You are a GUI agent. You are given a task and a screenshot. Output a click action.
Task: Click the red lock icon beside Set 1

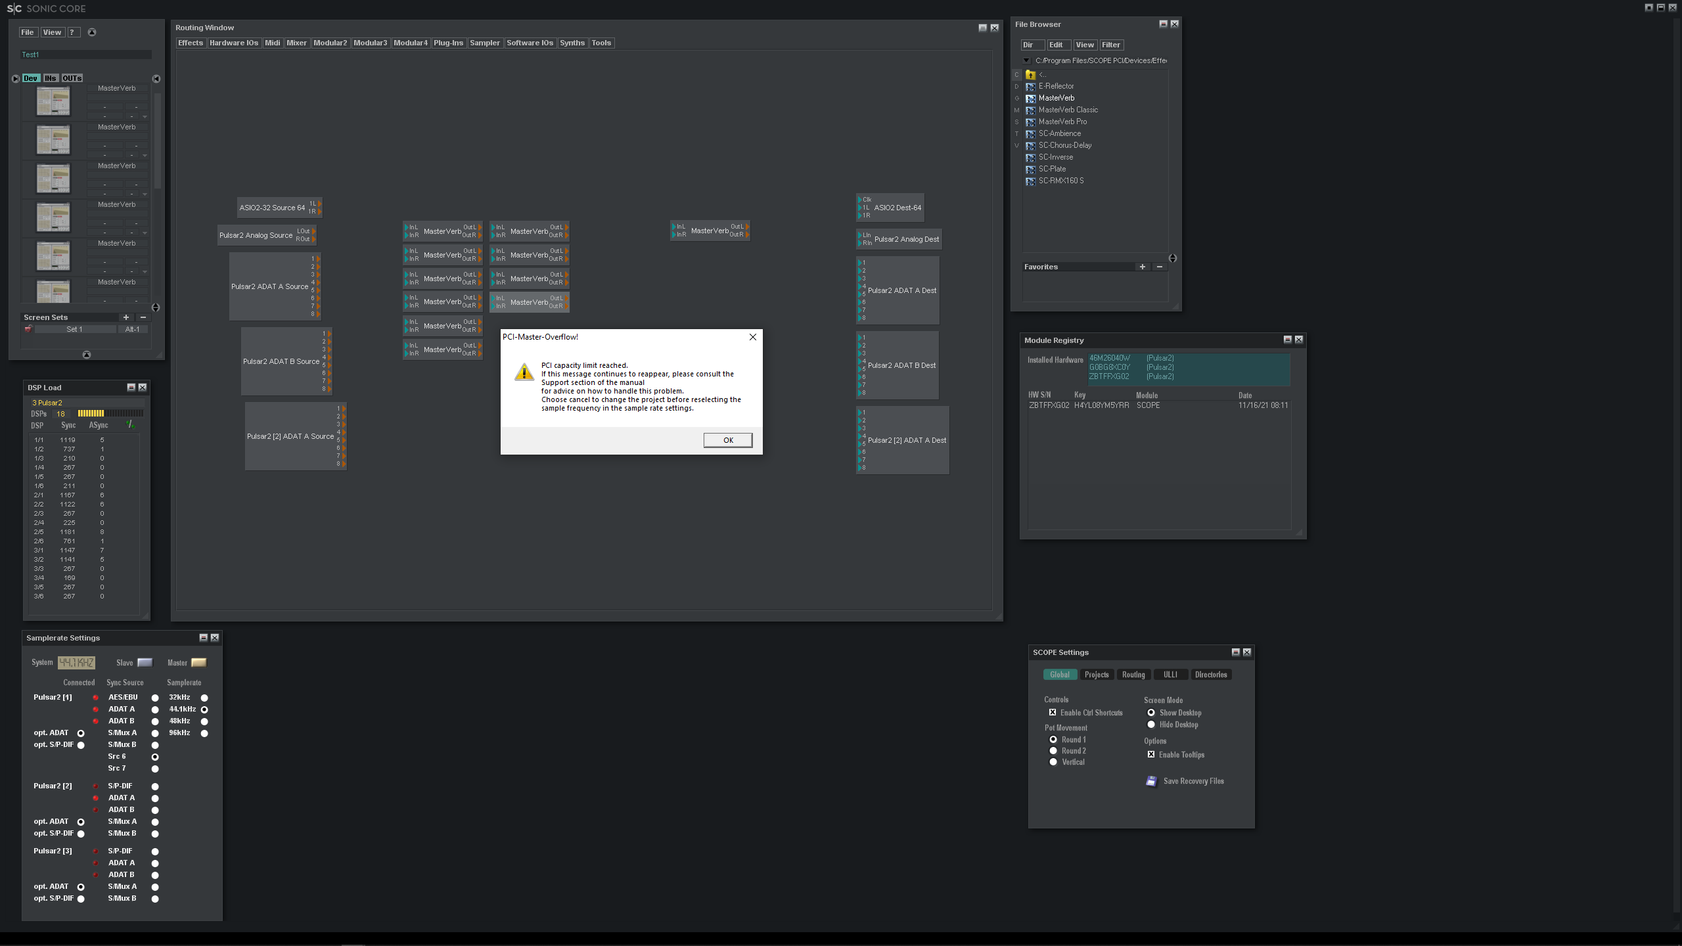[28, 329]
